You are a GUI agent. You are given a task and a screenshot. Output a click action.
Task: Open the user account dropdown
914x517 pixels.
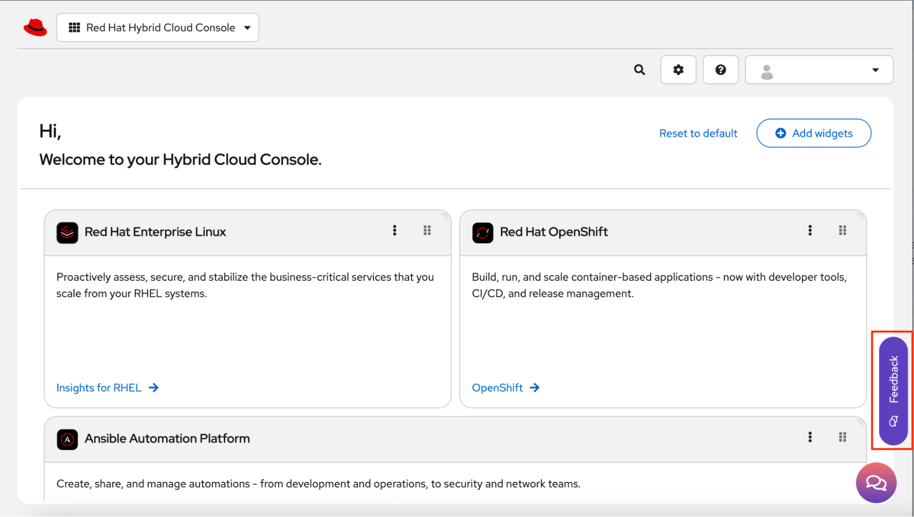coord(818,70)
